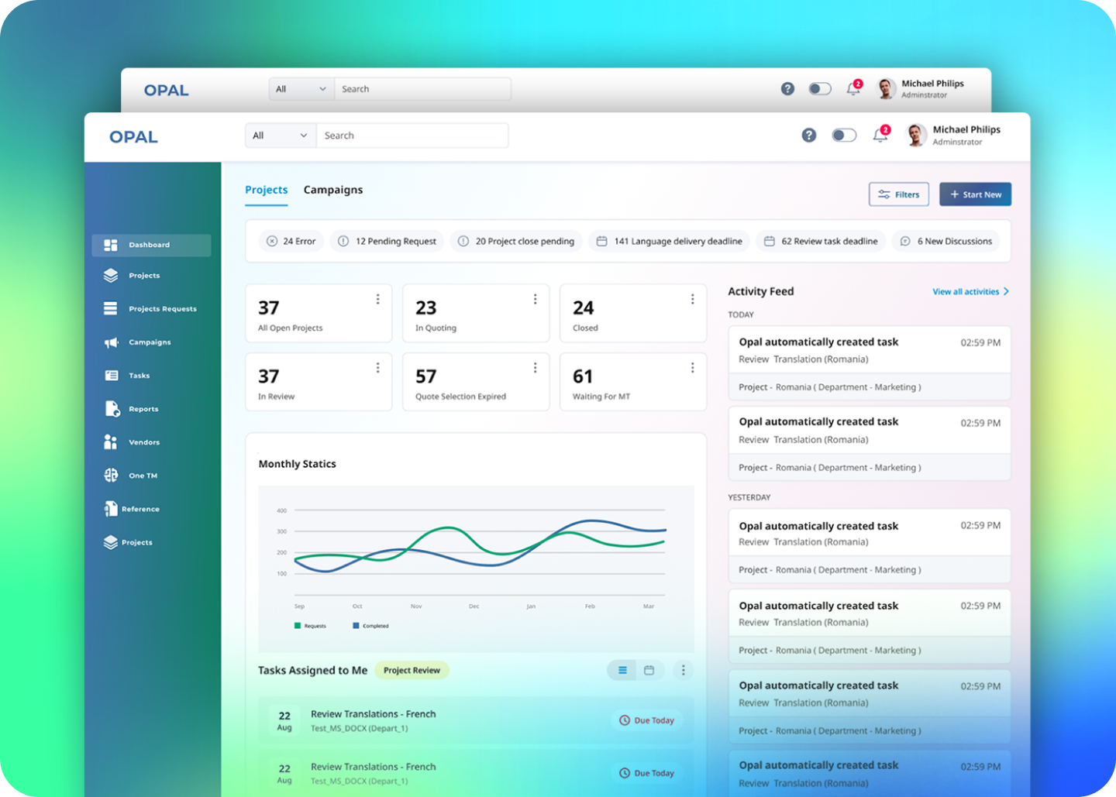1116x797 pixels.
Task: Open the All search scope dropdown
Action: tap(279, 135)
